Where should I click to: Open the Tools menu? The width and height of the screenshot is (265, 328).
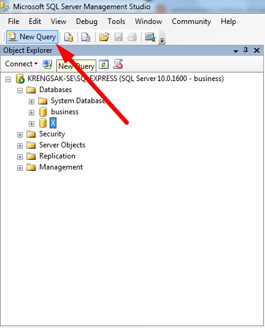116,21
